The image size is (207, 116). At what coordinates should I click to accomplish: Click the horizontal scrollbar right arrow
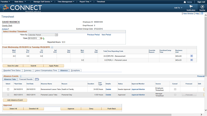click(x=202, y=115)
